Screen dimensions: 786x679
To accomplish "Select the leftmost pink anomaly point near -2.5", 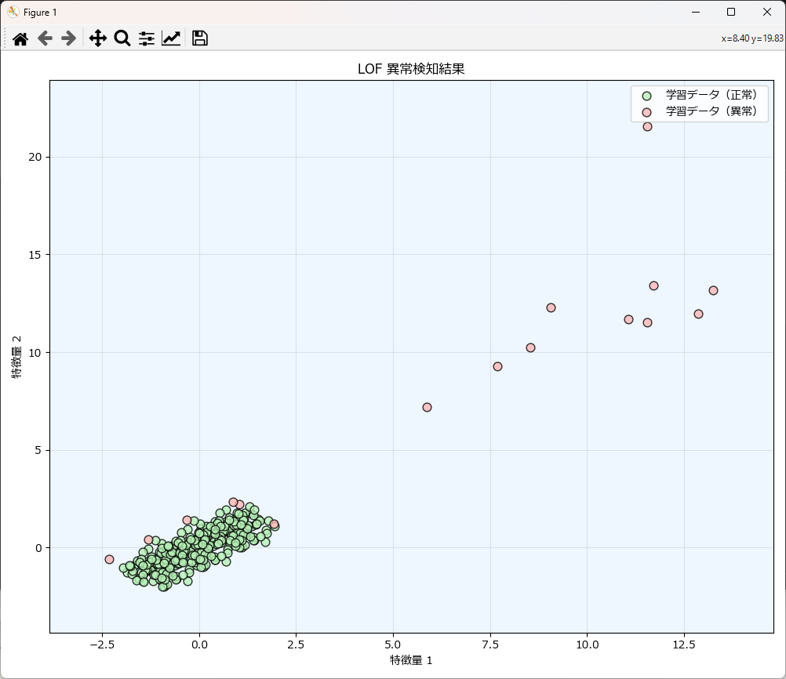I will [109, 559].
